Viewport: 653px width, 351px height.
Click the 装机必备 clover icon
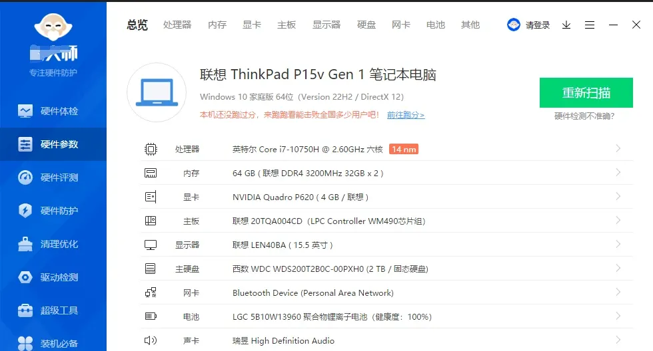pos(25,344)
